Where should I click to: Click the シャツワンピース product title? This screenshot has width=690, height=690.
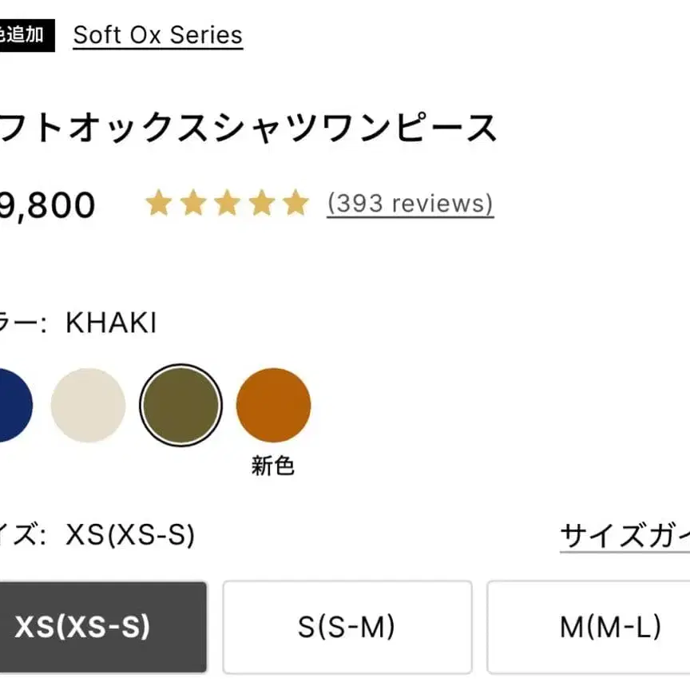[248, 128]
